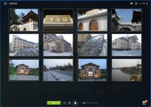The height and width of the screenshot is (107, 151).
Task: Open the curved temple balustrade and blue sky photo
Action: pyautogui.click(x=127, y=20)
